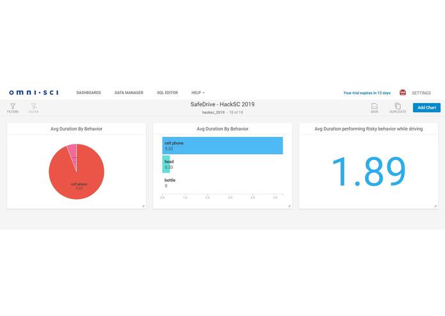Open the Dashboards menu

[x=88, y=93]
